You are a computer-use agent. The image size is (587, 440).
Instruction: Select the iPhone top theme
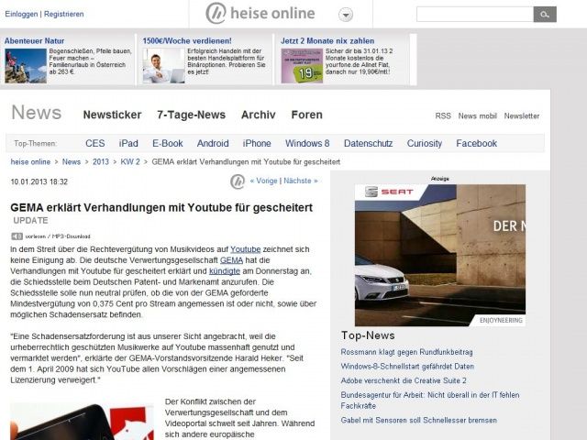click(x=257, y=143)
